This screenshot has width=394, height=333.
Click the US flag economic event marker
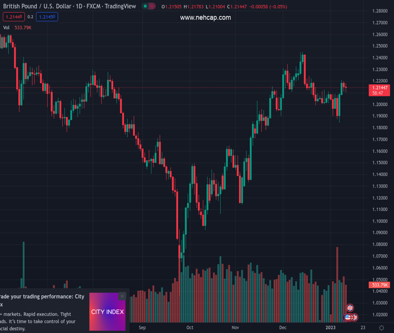pyautogui.click(x=348, y=317)
